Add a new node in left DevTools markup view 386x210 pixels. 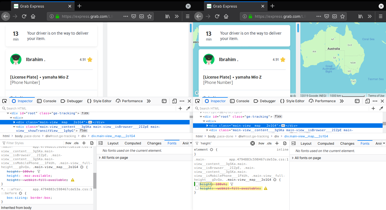[x=180, y=108]
